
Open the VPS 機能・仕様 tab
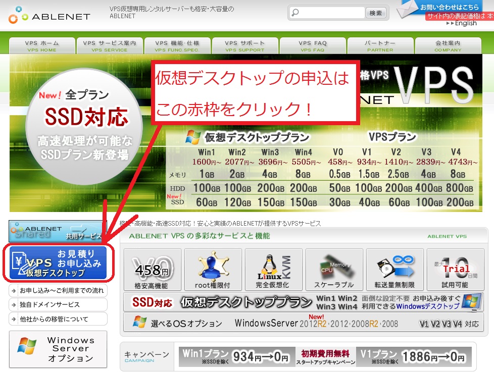click(177, 46)
